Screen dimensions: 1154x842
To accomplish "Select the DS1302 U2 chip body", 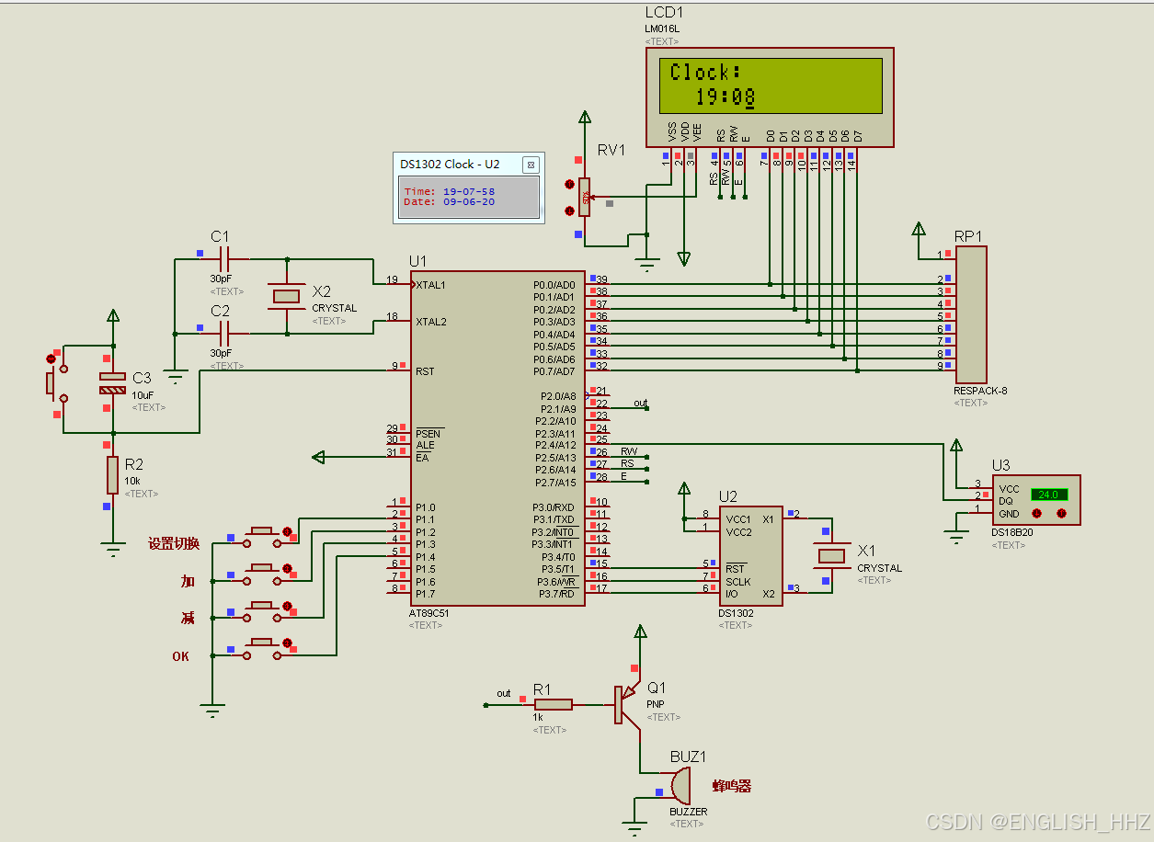I will pyautogui.click(x=750, y=556).
